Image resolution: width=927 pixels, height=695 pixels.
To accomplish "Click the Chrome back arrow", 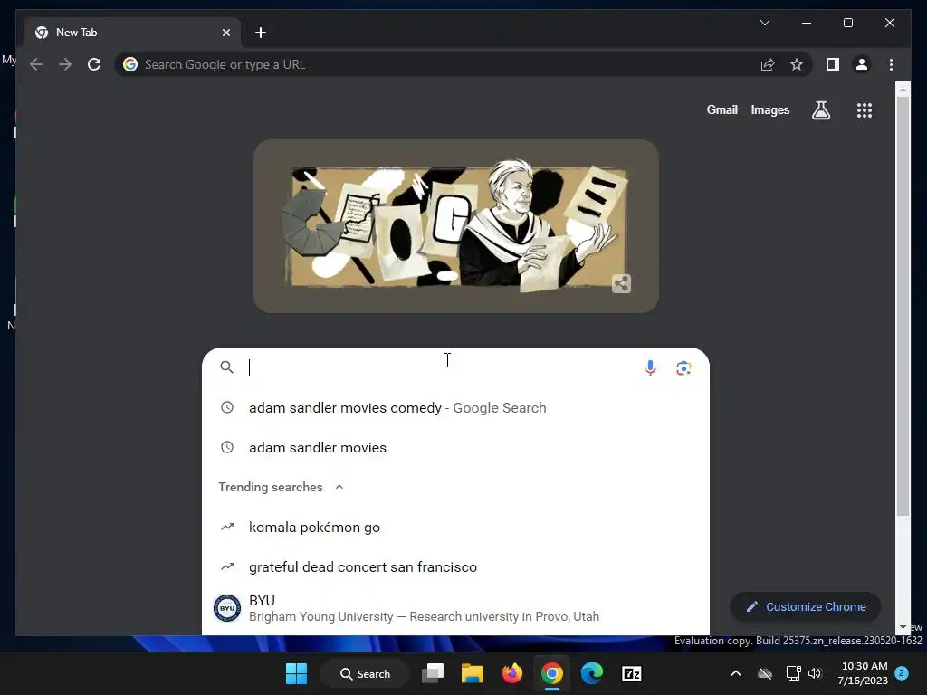I will click(x=36, y=64).
